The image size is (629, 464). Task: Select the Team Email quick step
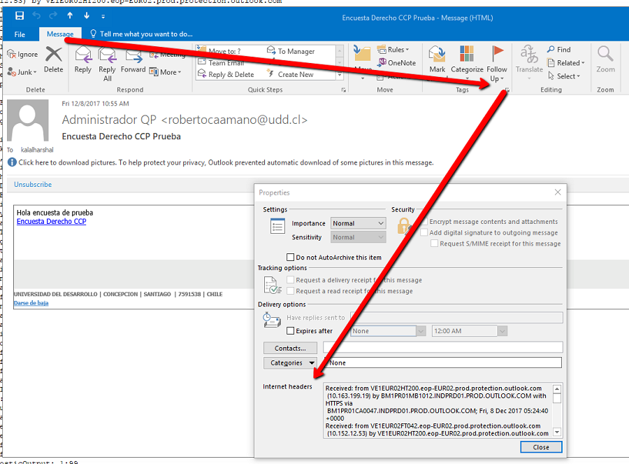tap(221, 63)
